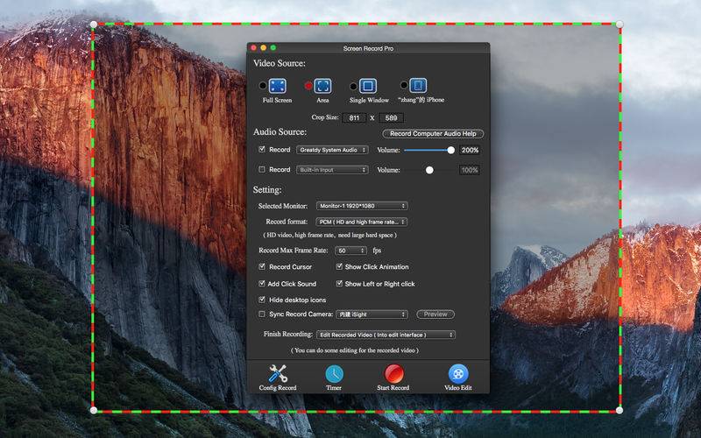This screenshot has height=438, width=701.
Task: Open the Video Edit film icon
Action: 458,374
